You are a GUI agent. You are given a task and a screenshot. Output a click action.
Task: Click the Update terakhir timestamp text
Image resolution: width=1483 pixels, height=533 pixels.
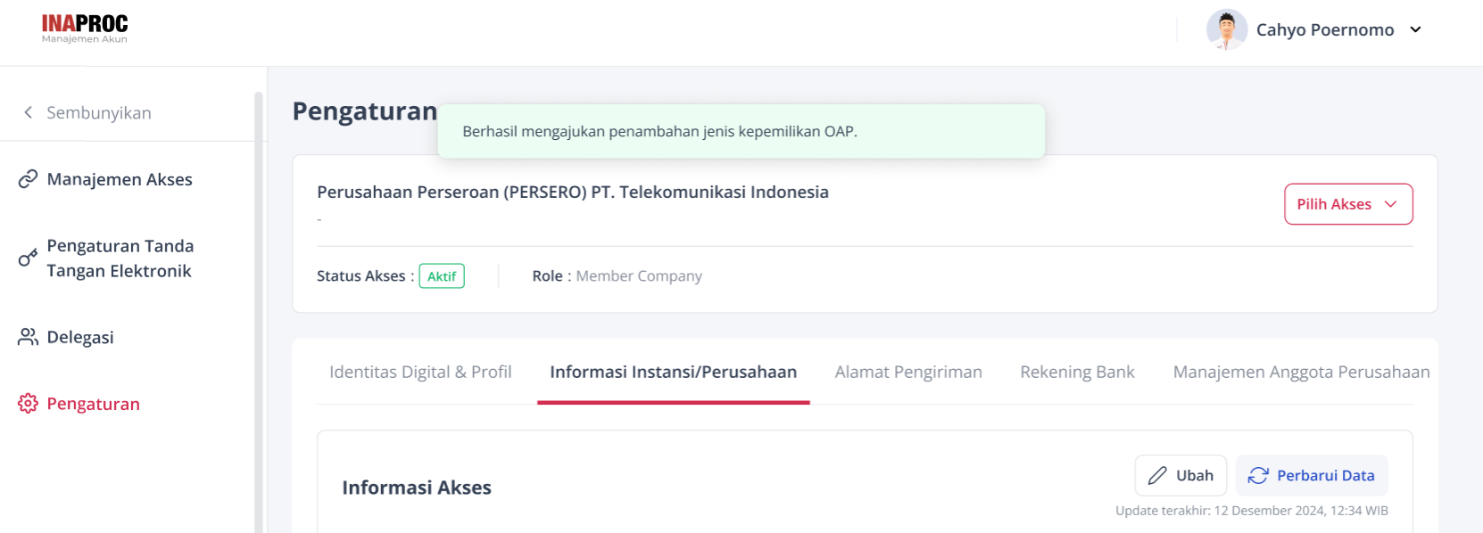pyautogui.click(x=1252, y=511)
